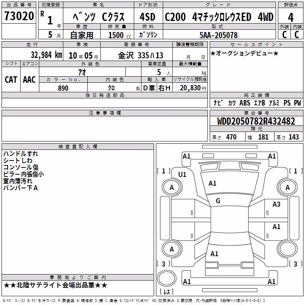
Task: Click inspector note シートしわ
Action: coord(18,161)
